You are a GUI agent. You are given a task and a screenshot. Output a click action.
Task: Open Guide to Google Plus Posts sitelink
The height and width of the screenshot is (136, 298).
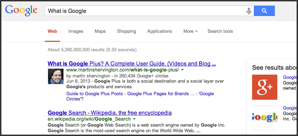[x=95, y=93]
